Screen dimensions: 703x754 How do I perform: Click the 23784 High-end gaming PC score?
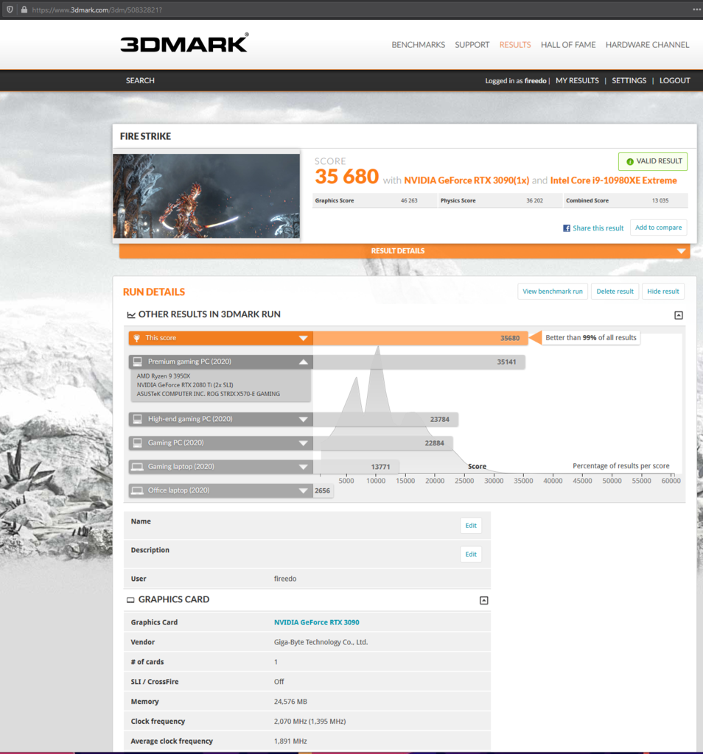pyautogui.click(x=440, y=419)
